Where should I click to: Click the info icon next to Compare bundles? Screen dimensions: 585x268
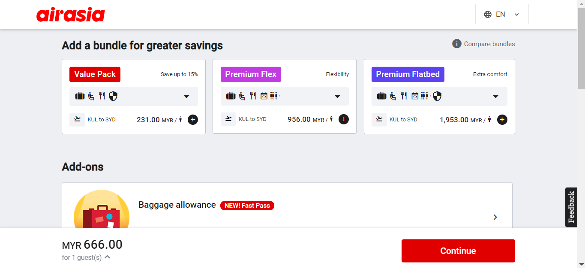(456, 44)
